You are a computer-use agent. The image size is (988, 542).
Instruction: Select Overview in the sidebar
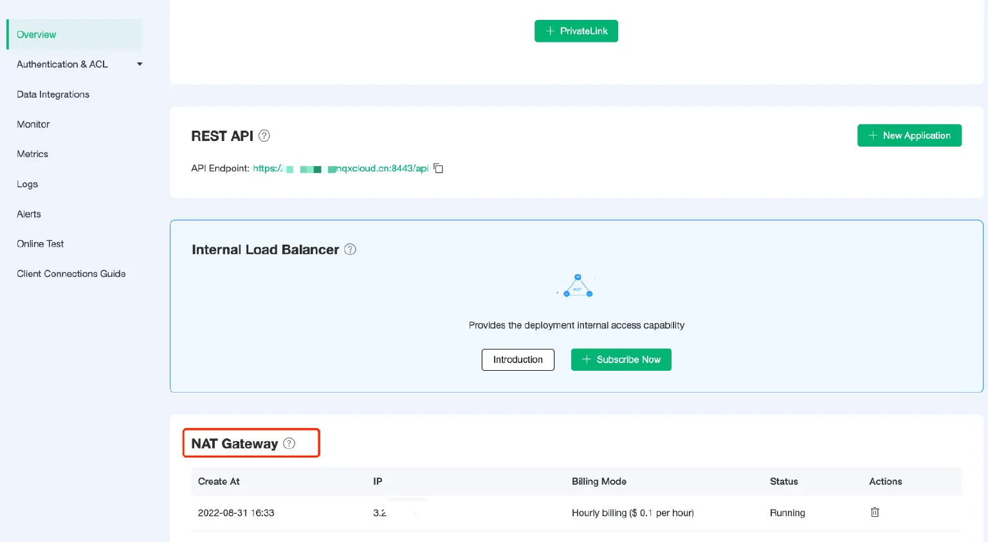point(37,34)
